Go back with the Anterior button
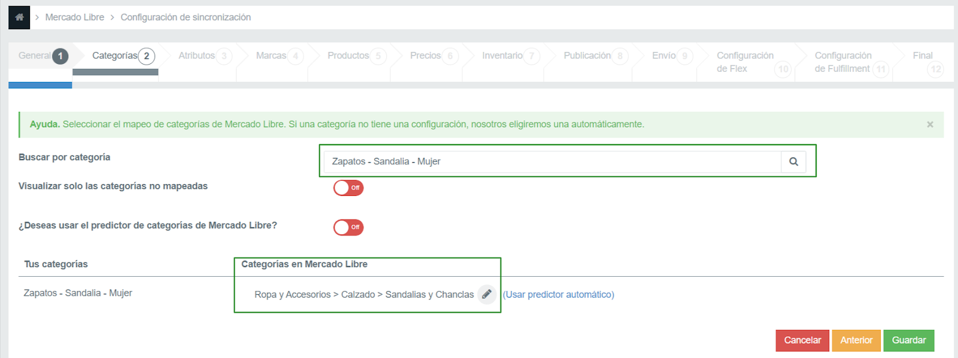958x358 pixels. pos(856,340)
